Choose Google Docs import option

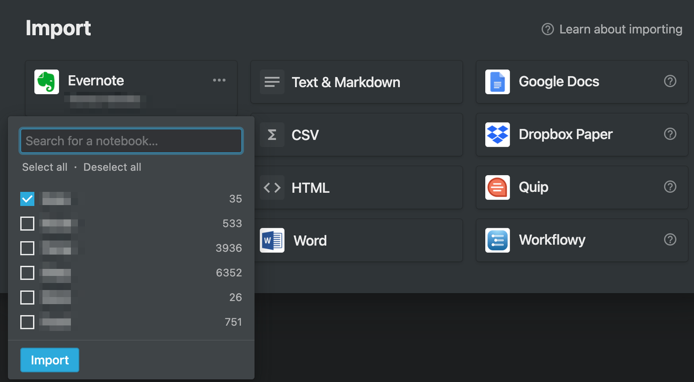pos(583,82)
